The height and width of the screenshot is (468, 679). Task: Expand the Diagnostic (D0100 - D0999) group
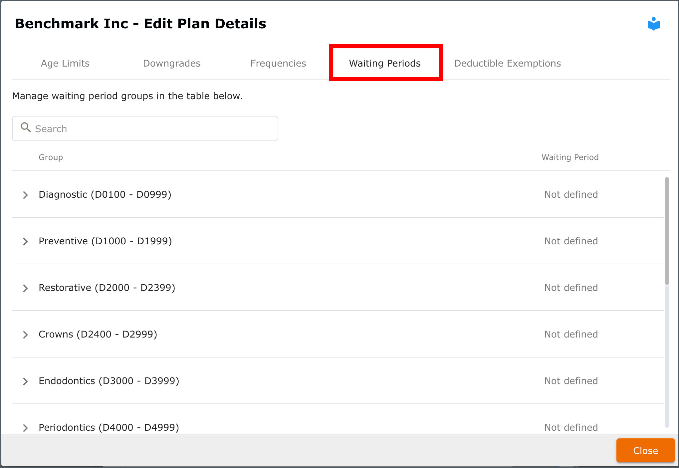(x=25, y=195)
